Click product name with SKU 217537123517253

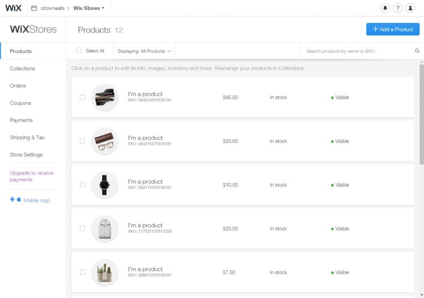click(x=145, y=226)
